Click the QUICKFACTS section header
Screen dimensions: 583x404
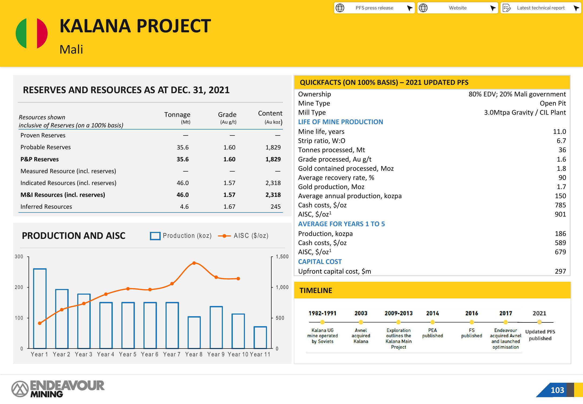click(432, 82)
